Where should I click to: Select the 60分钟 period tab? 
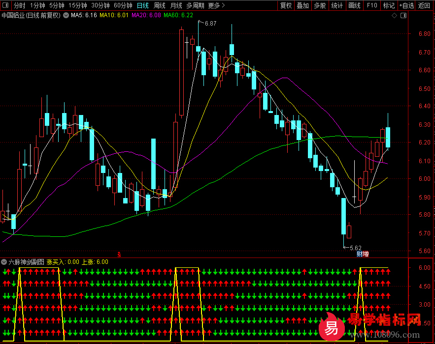click(x=123, y=5)
